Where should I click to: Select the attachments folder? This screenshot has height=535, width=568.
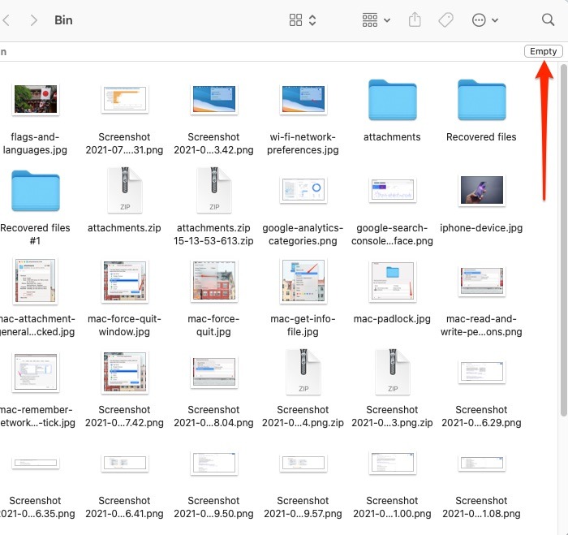pyautogui.click(x=392, y=100)
